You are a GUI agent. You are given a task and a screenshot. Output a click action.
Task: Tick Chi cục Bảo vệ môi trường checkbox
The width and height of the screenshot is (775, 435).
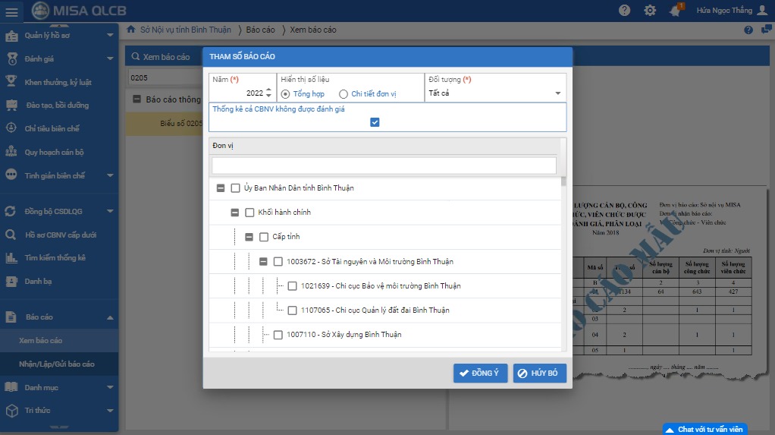pos(293,286)
